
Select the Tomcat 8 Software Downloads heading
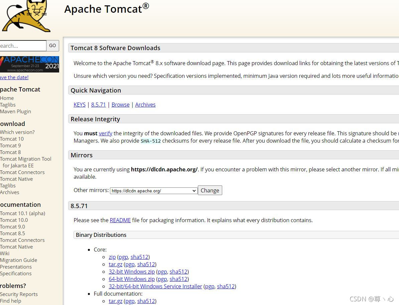click(116, 48)
